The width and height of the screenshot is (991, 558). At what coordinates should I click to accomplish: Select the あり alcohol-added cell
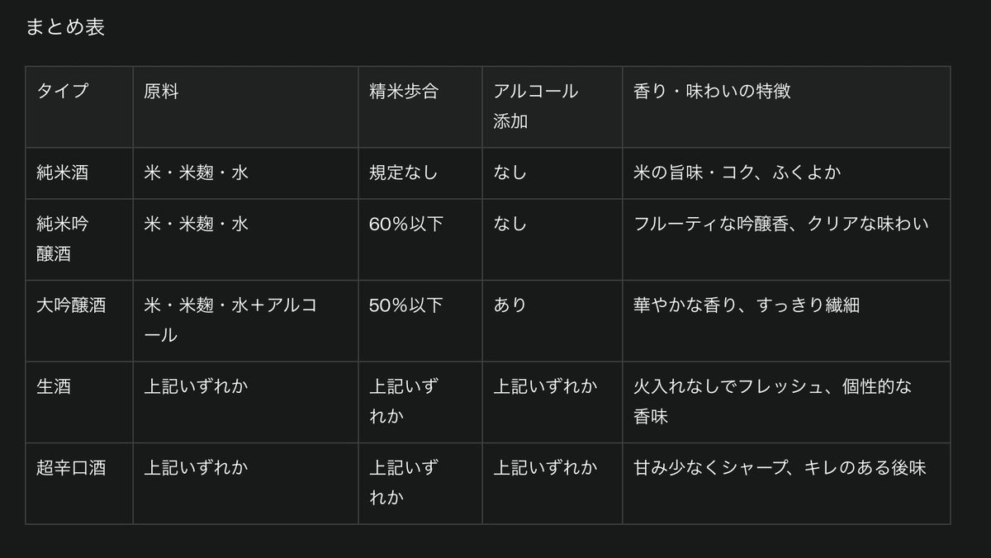click(552, 321)
